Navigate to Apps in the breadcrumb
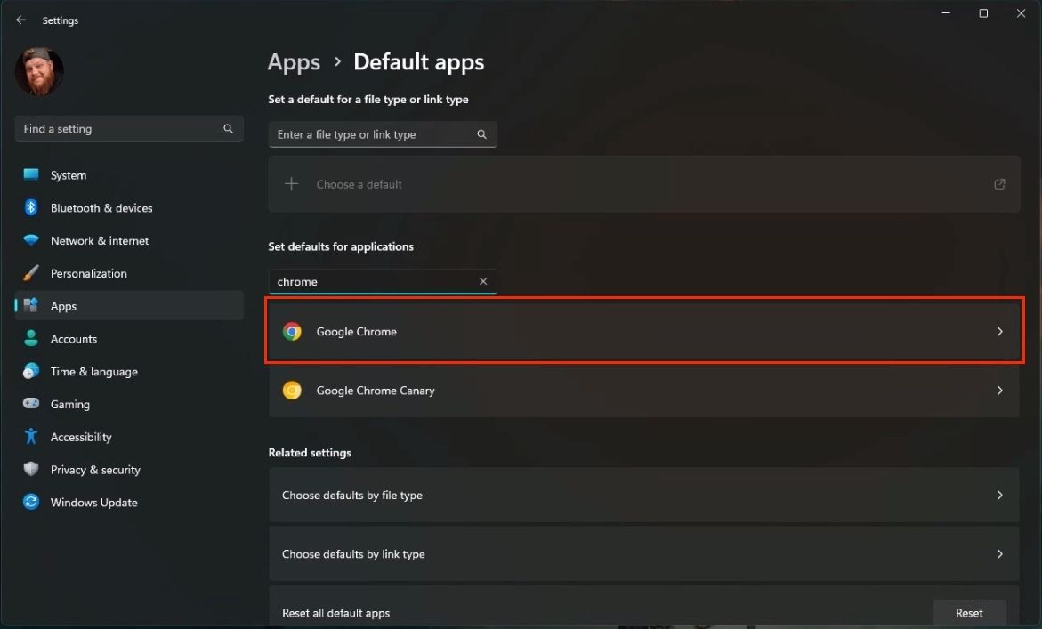The height and width of the screenshot is (629, 1042). [x=294, y=62]
